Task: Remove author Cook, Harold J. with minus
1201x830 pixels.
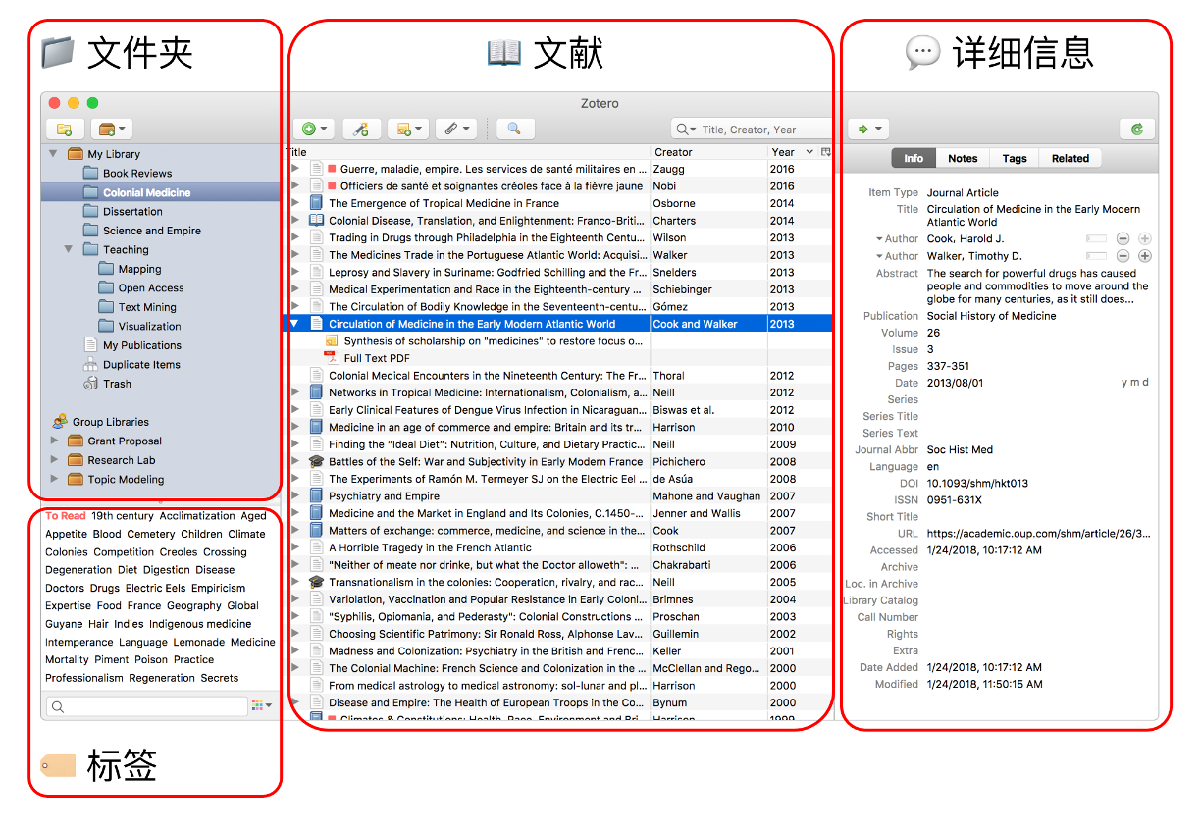Action: [1123, 239]
